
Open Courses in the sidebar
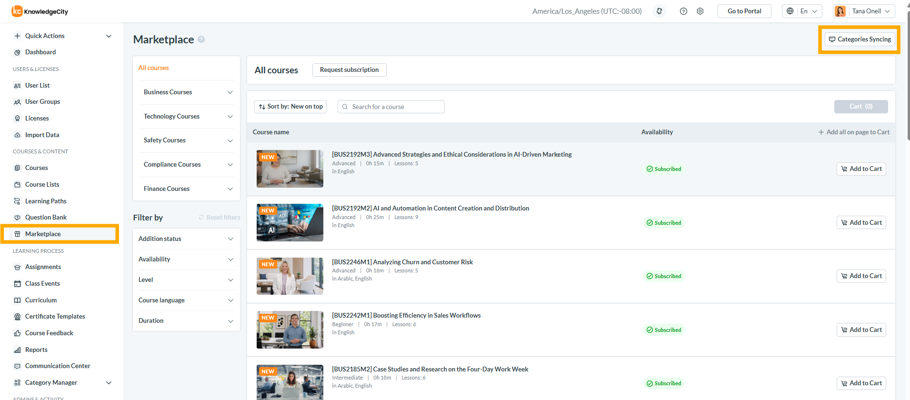[x=37, y=168]
